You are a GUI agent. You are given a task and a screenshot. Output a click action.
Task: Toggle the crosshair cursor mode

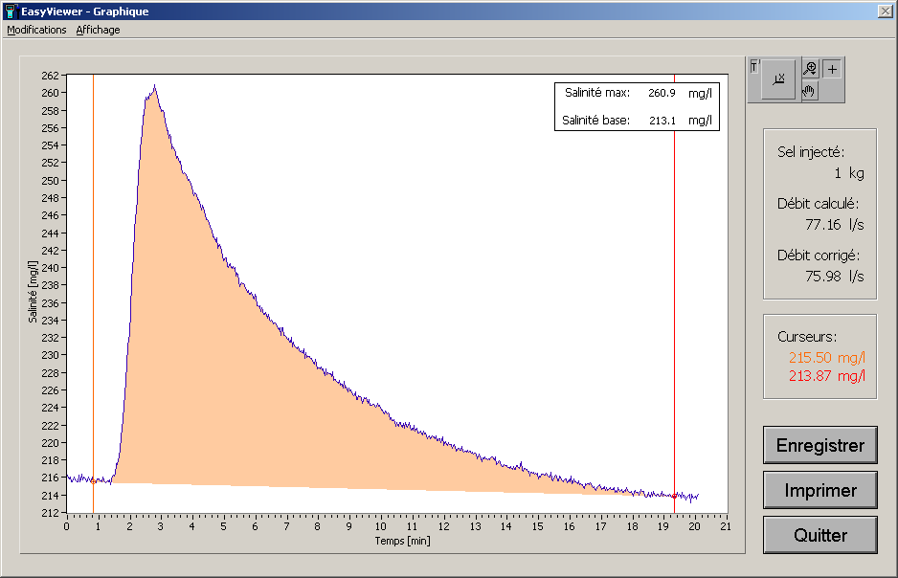830,68
